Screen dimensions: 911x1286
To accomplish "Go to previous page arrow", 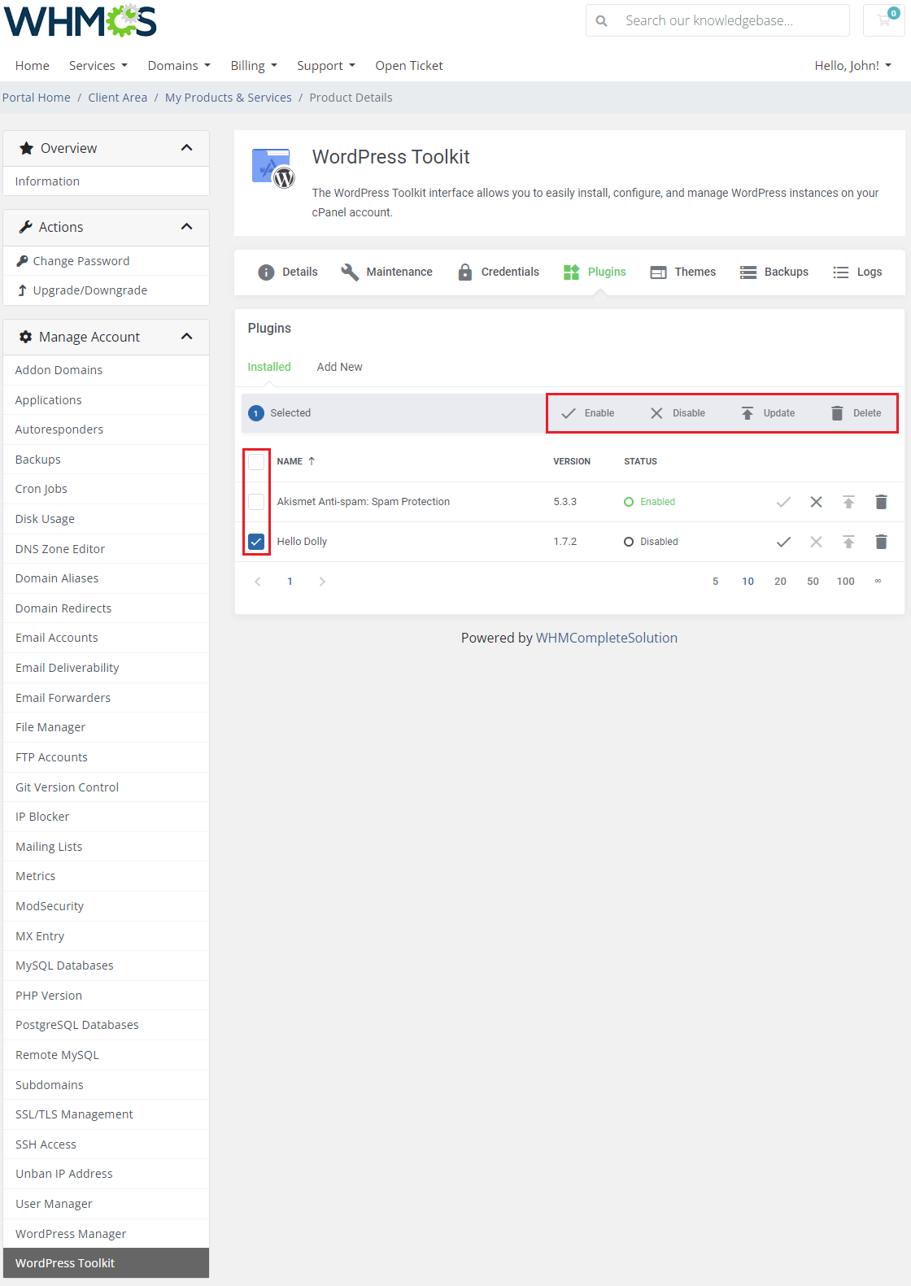I will point(258,582).
